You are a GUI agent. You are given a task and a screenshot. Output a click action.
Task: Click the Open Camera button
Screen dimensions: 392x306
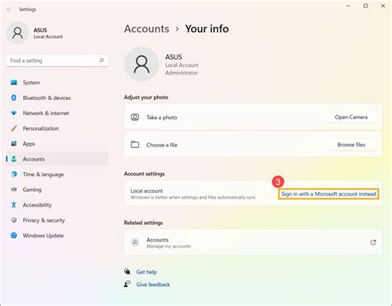(x=351, y=117)
